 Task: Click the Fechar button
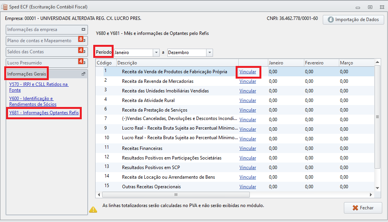[x=363, y=208]
